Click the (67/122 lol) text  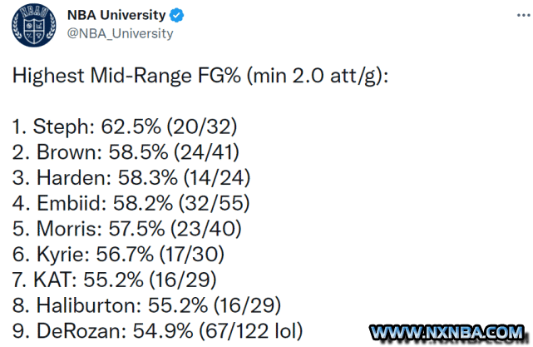tap(251, 331)
